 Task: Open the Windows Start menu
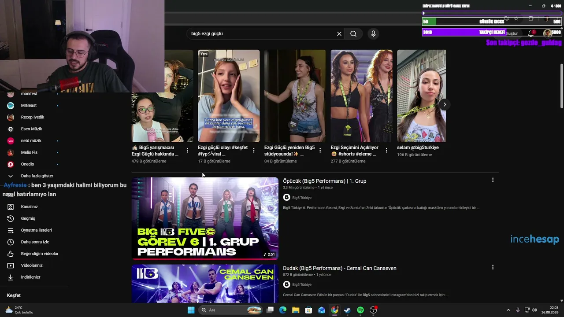click(x=191, y=310)
